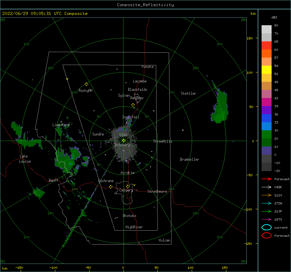Click the green 20 dBZ color swatch
Image resolution: width=291 pixels, height=272 pixels.
(266, 135)
